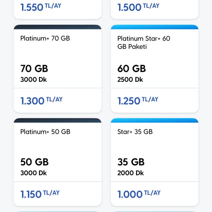212x212 pixels.
Task: Click blue header bar of Star+ 35 GB card
Action: 155,120
